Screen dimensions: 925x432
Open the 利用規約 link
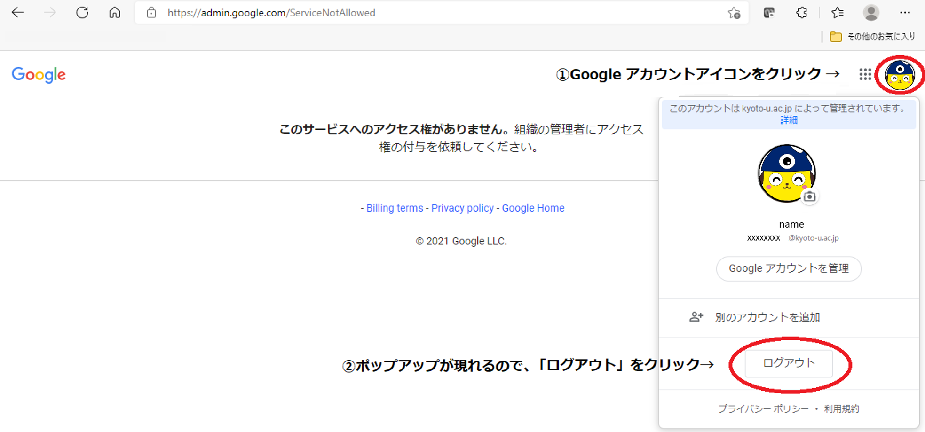pyautogui.click(x=841, y=409)
